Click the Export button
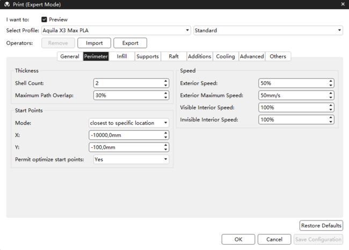 click(130, 43)
